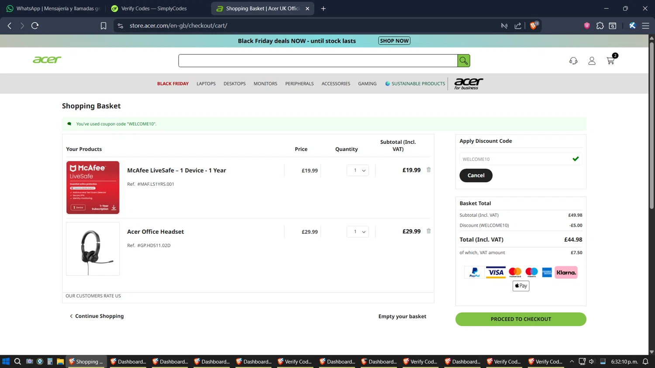Open the taskbar volume icon
The width and height of the screenshot is (655, 368).
592,361
